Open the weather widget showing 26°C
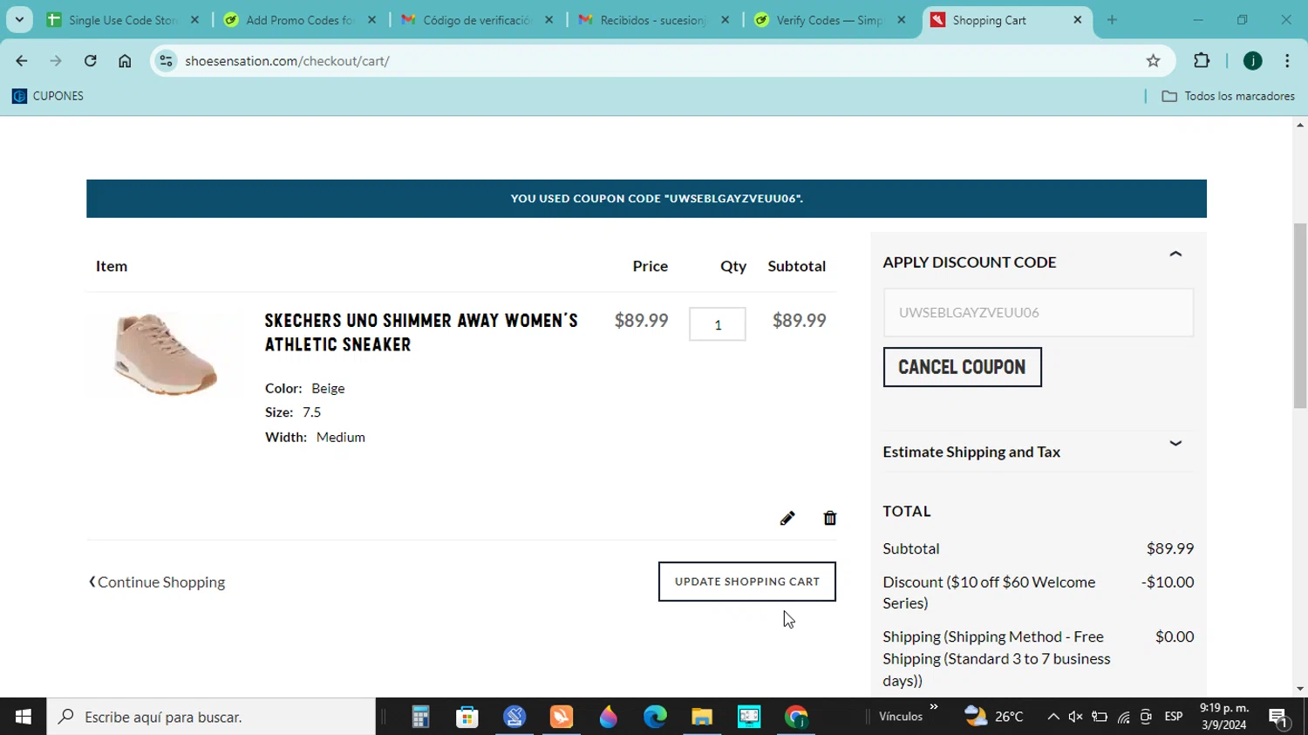This screenshot has height=735, width=1308. (x=994, y=717)
